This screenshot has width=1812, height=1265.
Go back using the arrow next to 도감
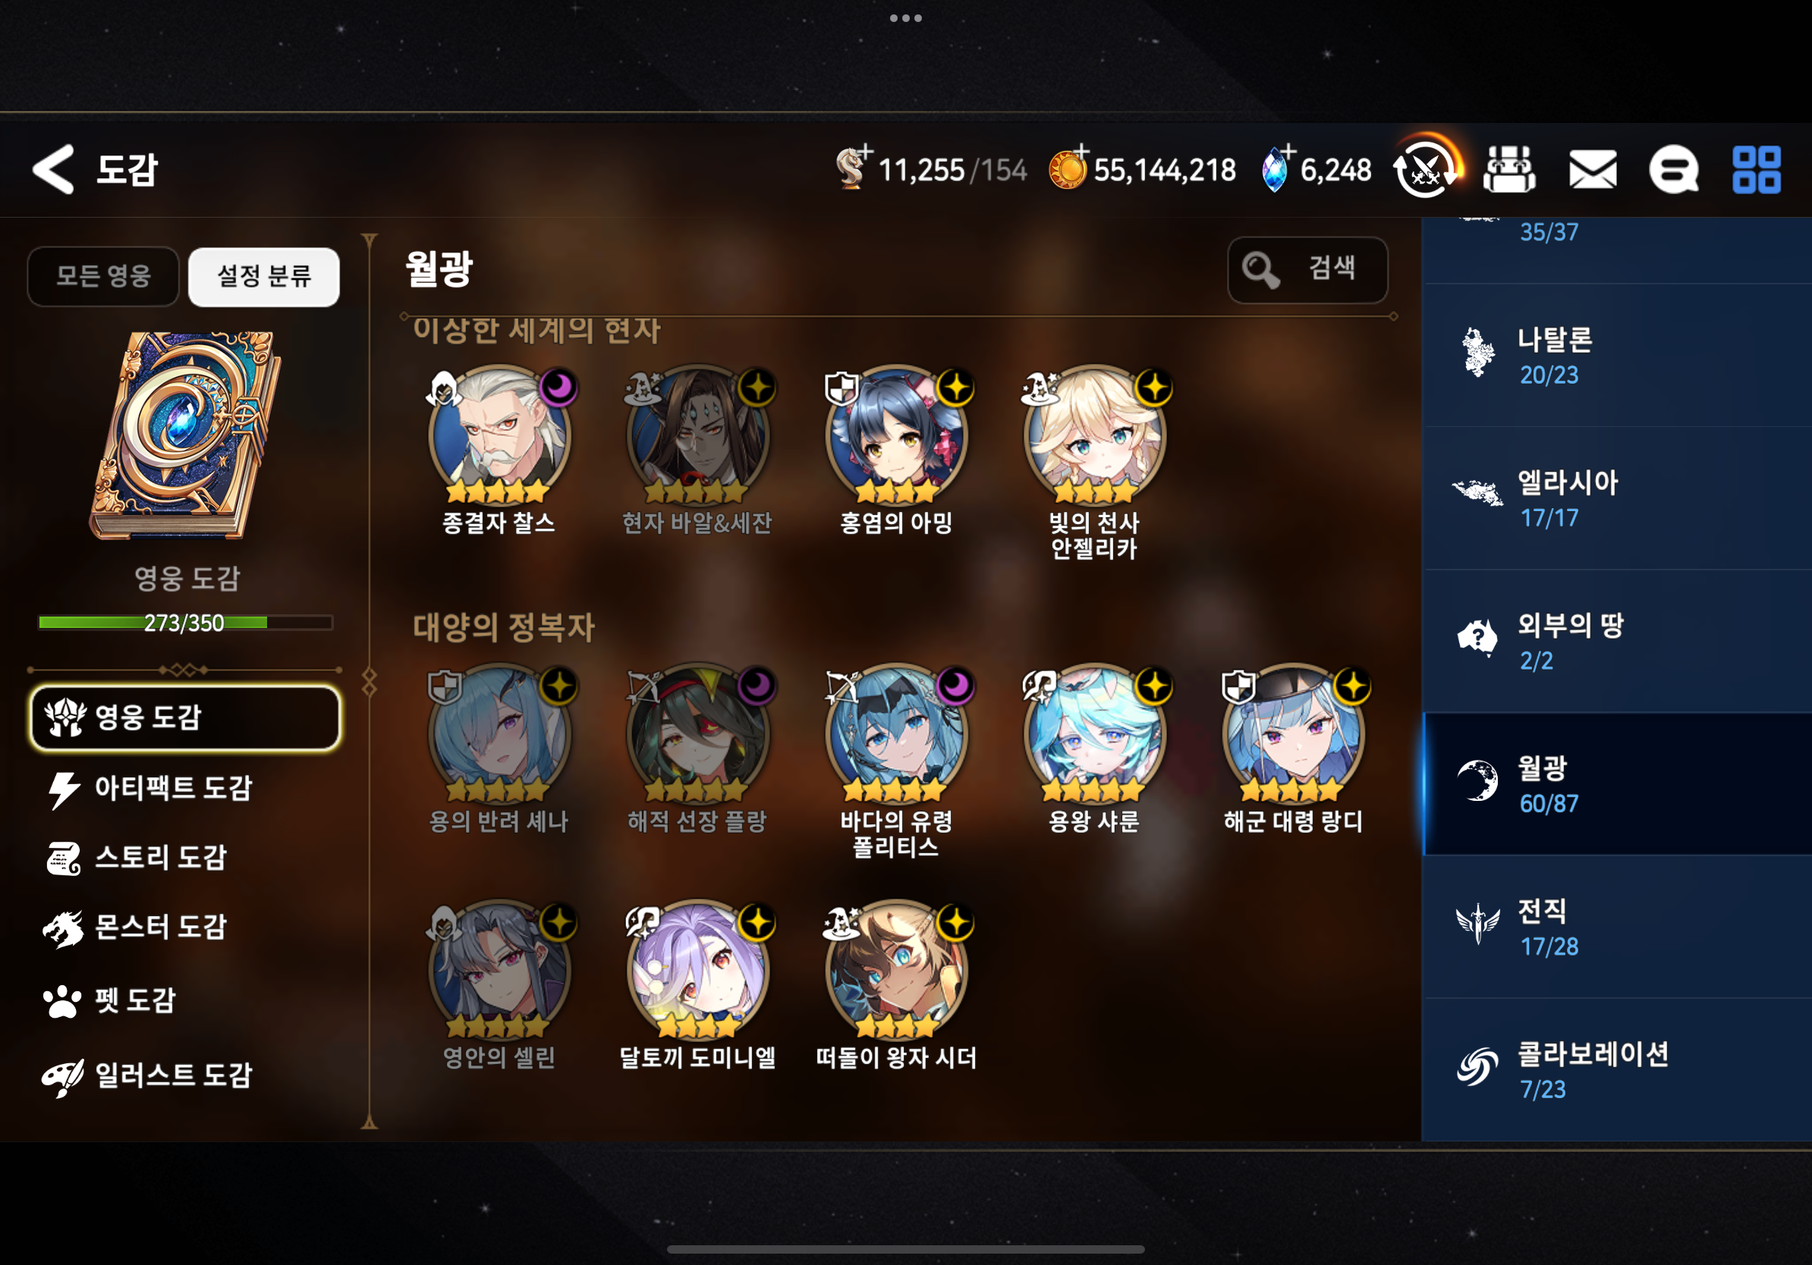53,169
